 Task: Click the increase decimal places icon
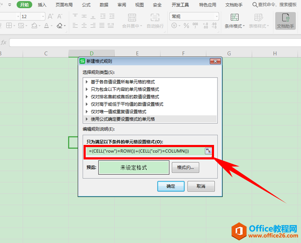click(x=205, y=25)
